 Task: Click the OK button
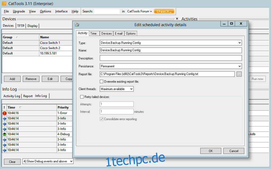coord(211,151)
